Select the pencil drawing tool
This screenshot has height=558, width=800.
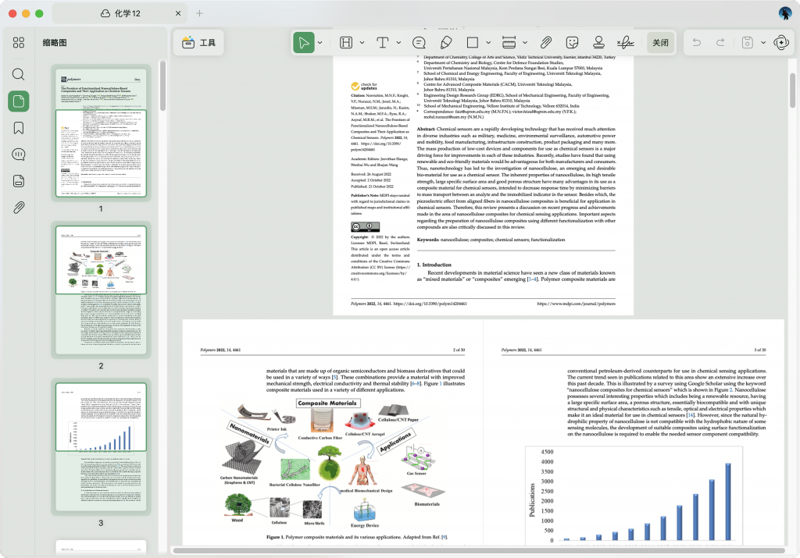[x=446, y=43]
